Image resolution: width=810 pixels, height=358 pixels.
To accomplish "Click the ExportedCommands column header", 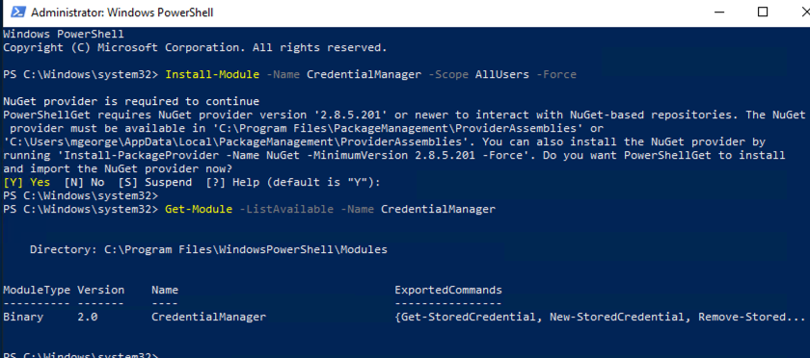I will coord(448,290).
